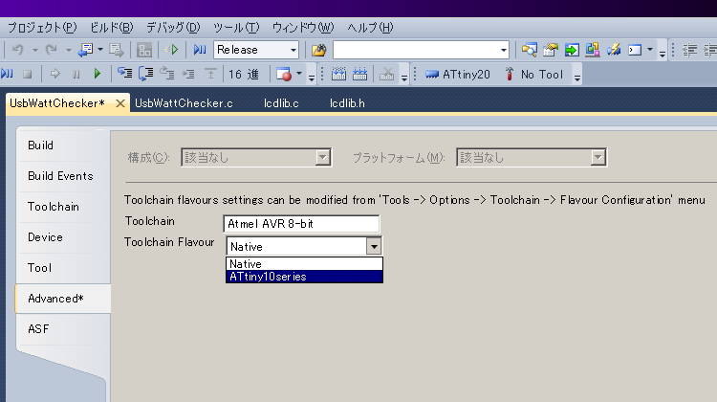Expand the device toolbar overflow options
Image resolution: width=717 pixels, height=402 pixels.
coord(577,75)
